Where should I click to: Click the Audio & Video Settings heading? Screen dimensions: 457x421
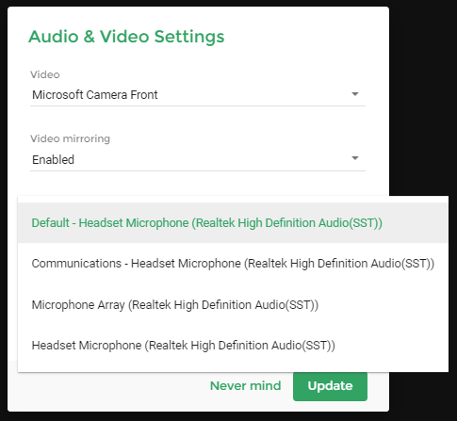tap(126, 37)
